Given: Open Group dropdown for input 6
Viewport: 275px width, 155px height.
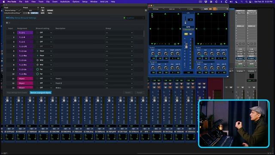Looking at the screenshot, I should pyautogui.click(x=119, y=56).
